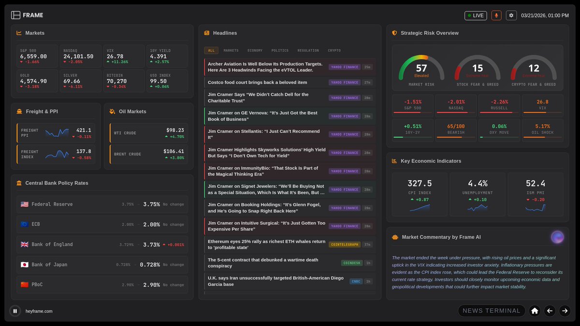
Task: Select the Brent Crude row
Action: click(149, 154)
